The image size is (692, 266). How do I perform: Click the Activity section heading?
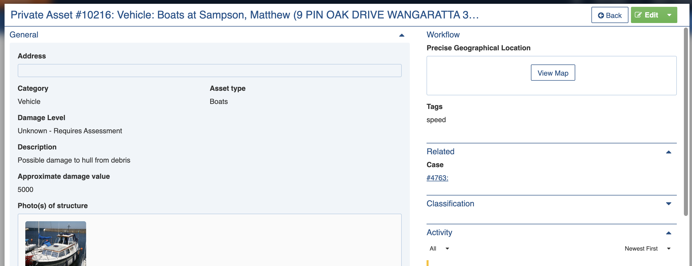[x=439, y=232]
